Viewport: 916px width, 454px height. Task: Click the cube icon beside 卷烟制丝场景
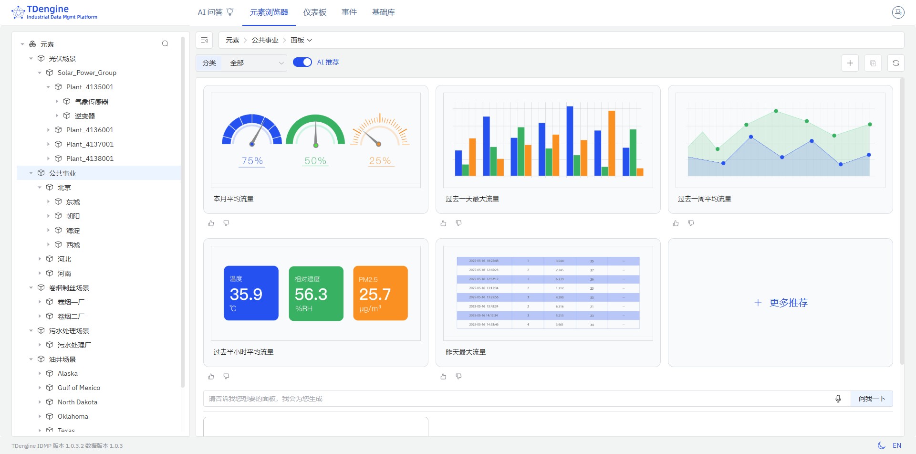pyautogui.click(x=41, y=287)
